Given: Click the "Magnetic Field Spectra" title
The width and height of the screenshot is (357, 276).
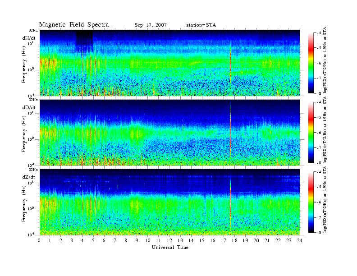Looking at the screenshot, I should [x=74, y=25].
